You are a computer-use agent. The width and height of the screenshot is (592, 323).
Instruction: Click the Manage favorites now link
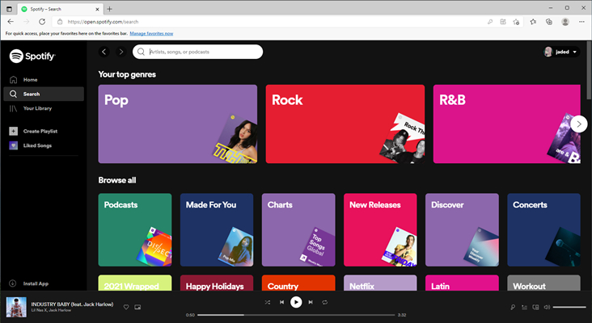click(151, 34)
